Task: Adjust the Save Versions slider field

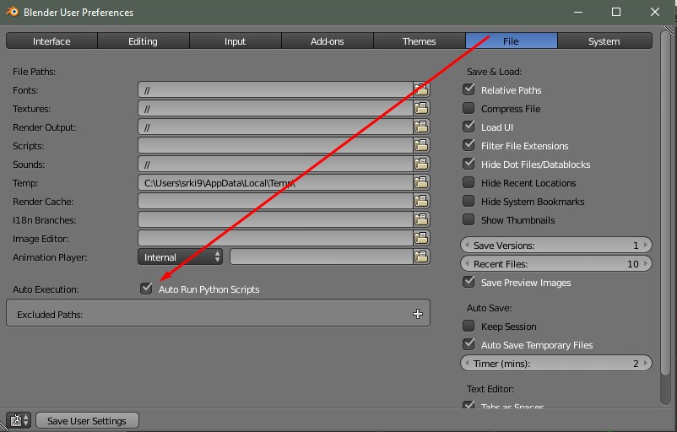Action: [556, 246]
